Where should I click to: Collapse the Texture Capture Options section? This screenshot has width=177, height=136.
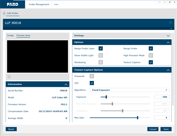(168, 70)
